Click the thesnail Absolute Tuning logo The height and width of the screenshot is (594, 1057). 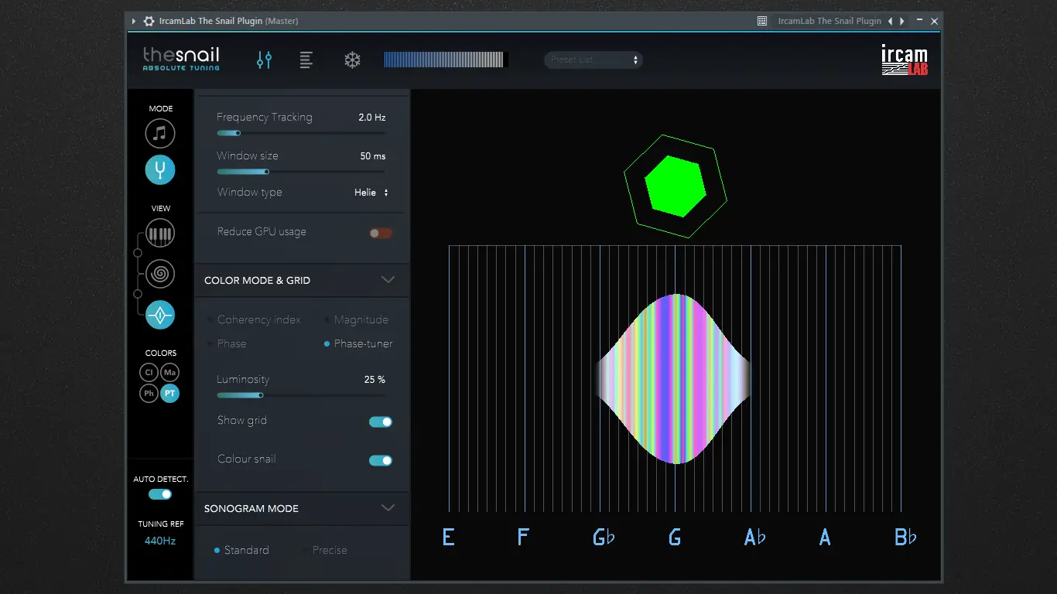click(x=181, y=59)
